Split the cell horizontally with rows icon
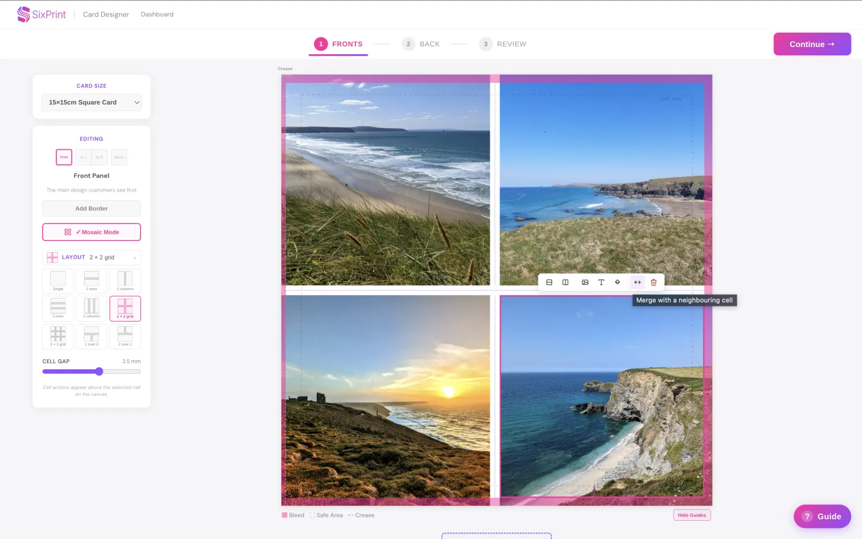Screen dimensions: 862x539 tap(549, 282)
